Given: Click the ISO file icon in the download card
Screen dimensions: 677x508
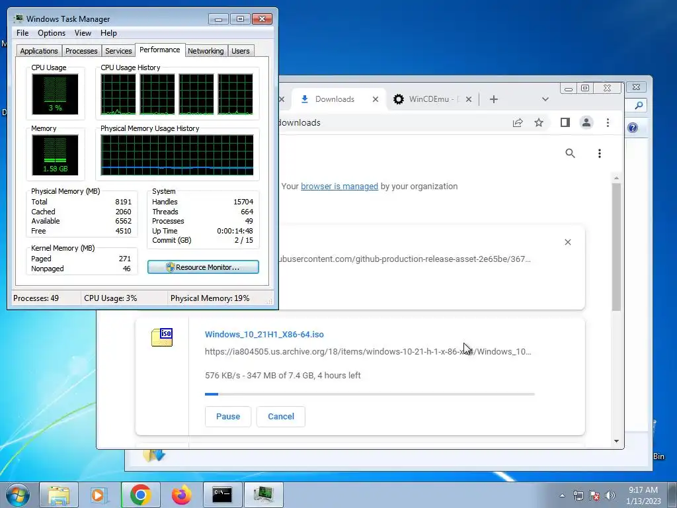Looking at the screenshot, I should coord(162,337).
